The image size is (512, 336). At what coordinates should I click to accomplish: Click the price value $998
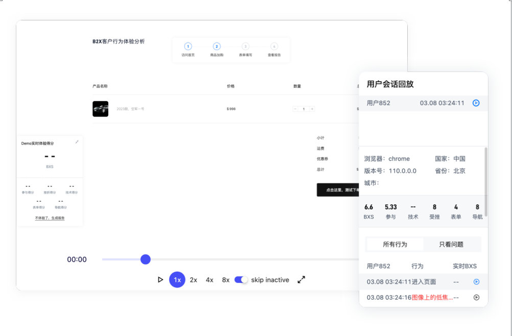(231, 109)
